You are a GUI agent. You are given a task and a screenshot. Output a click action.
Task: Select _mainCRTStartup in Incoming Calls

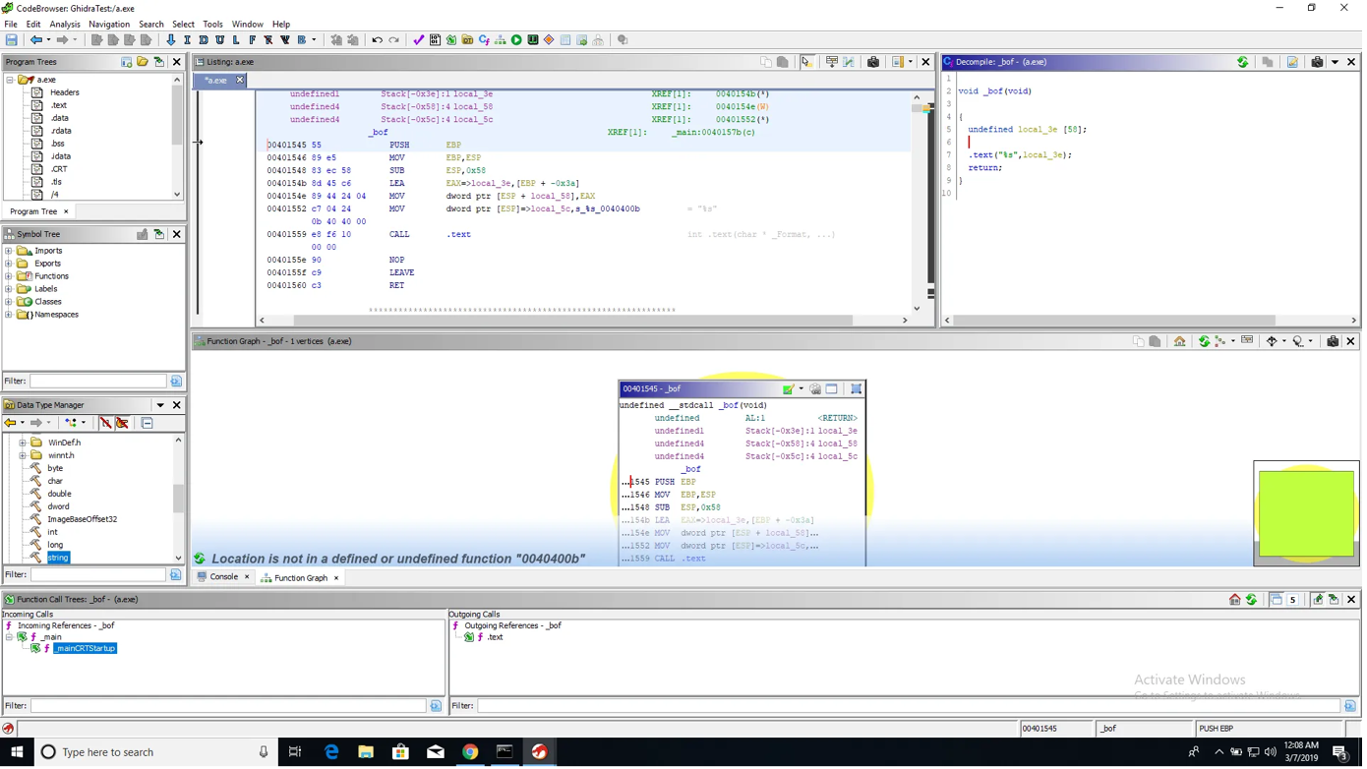coord(85,649)
